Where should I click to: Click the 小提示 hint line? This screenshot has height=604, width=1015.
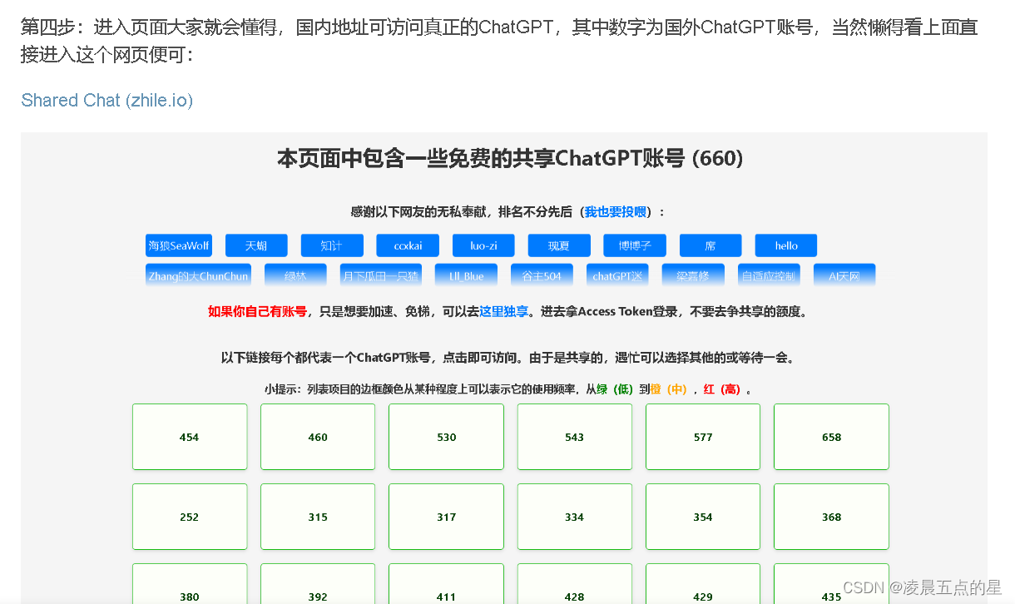click(510, 389)
